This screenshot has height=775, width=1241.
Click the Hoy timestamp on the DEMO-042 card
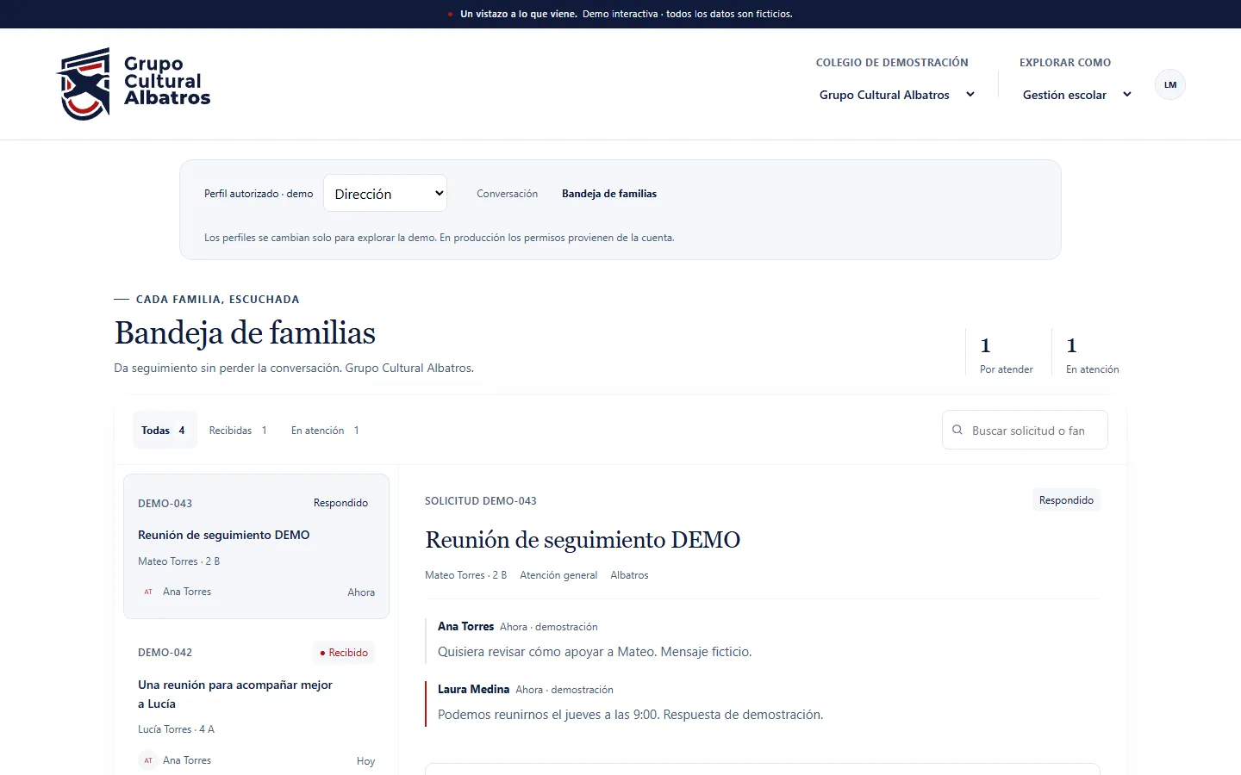point(365,761)
